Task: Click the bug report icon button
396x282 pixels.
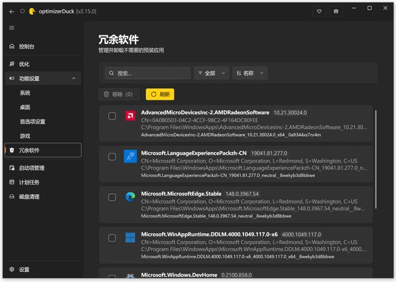Action: pyautogui.click(x=336, y=11)
